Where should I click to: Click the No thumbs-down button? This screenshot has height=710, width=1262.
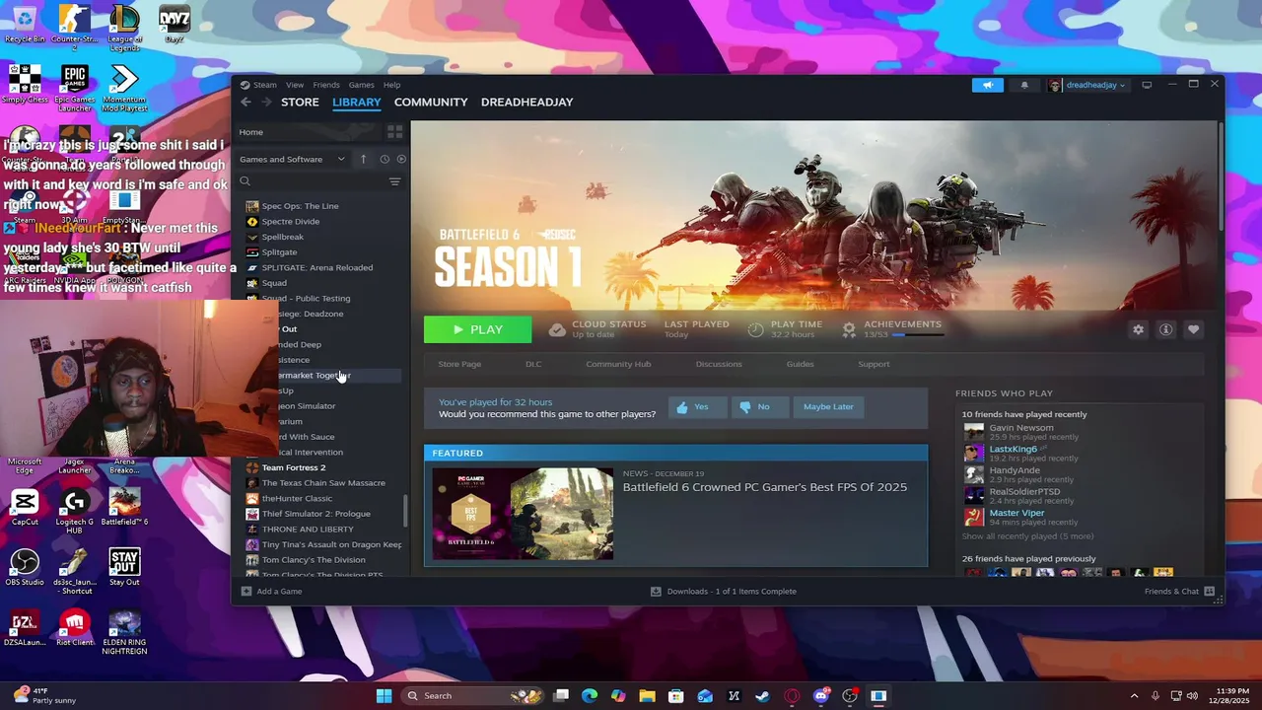tap(760, 406)
